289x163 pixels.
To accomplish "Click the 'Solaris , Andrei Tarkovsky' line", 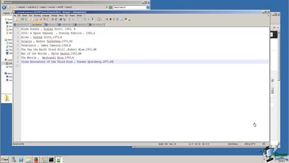I will (47, 41).
